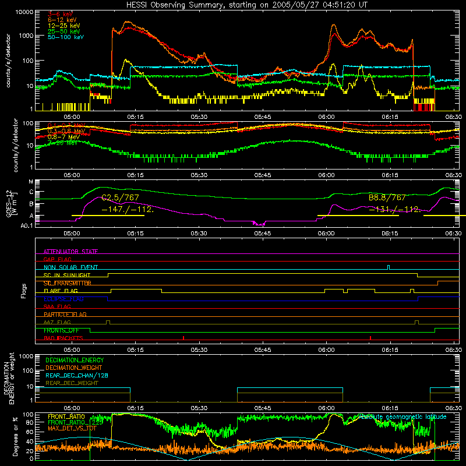Click the yellow FRONT_RATIO legend label
466x466 pixels.
click(x=66, y=416)
